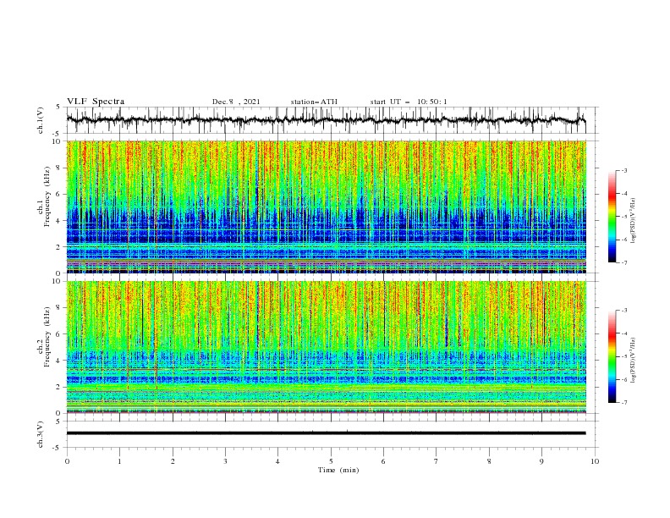Click time axis tick label "3"
670x518 pixels.
coord(225,461)
